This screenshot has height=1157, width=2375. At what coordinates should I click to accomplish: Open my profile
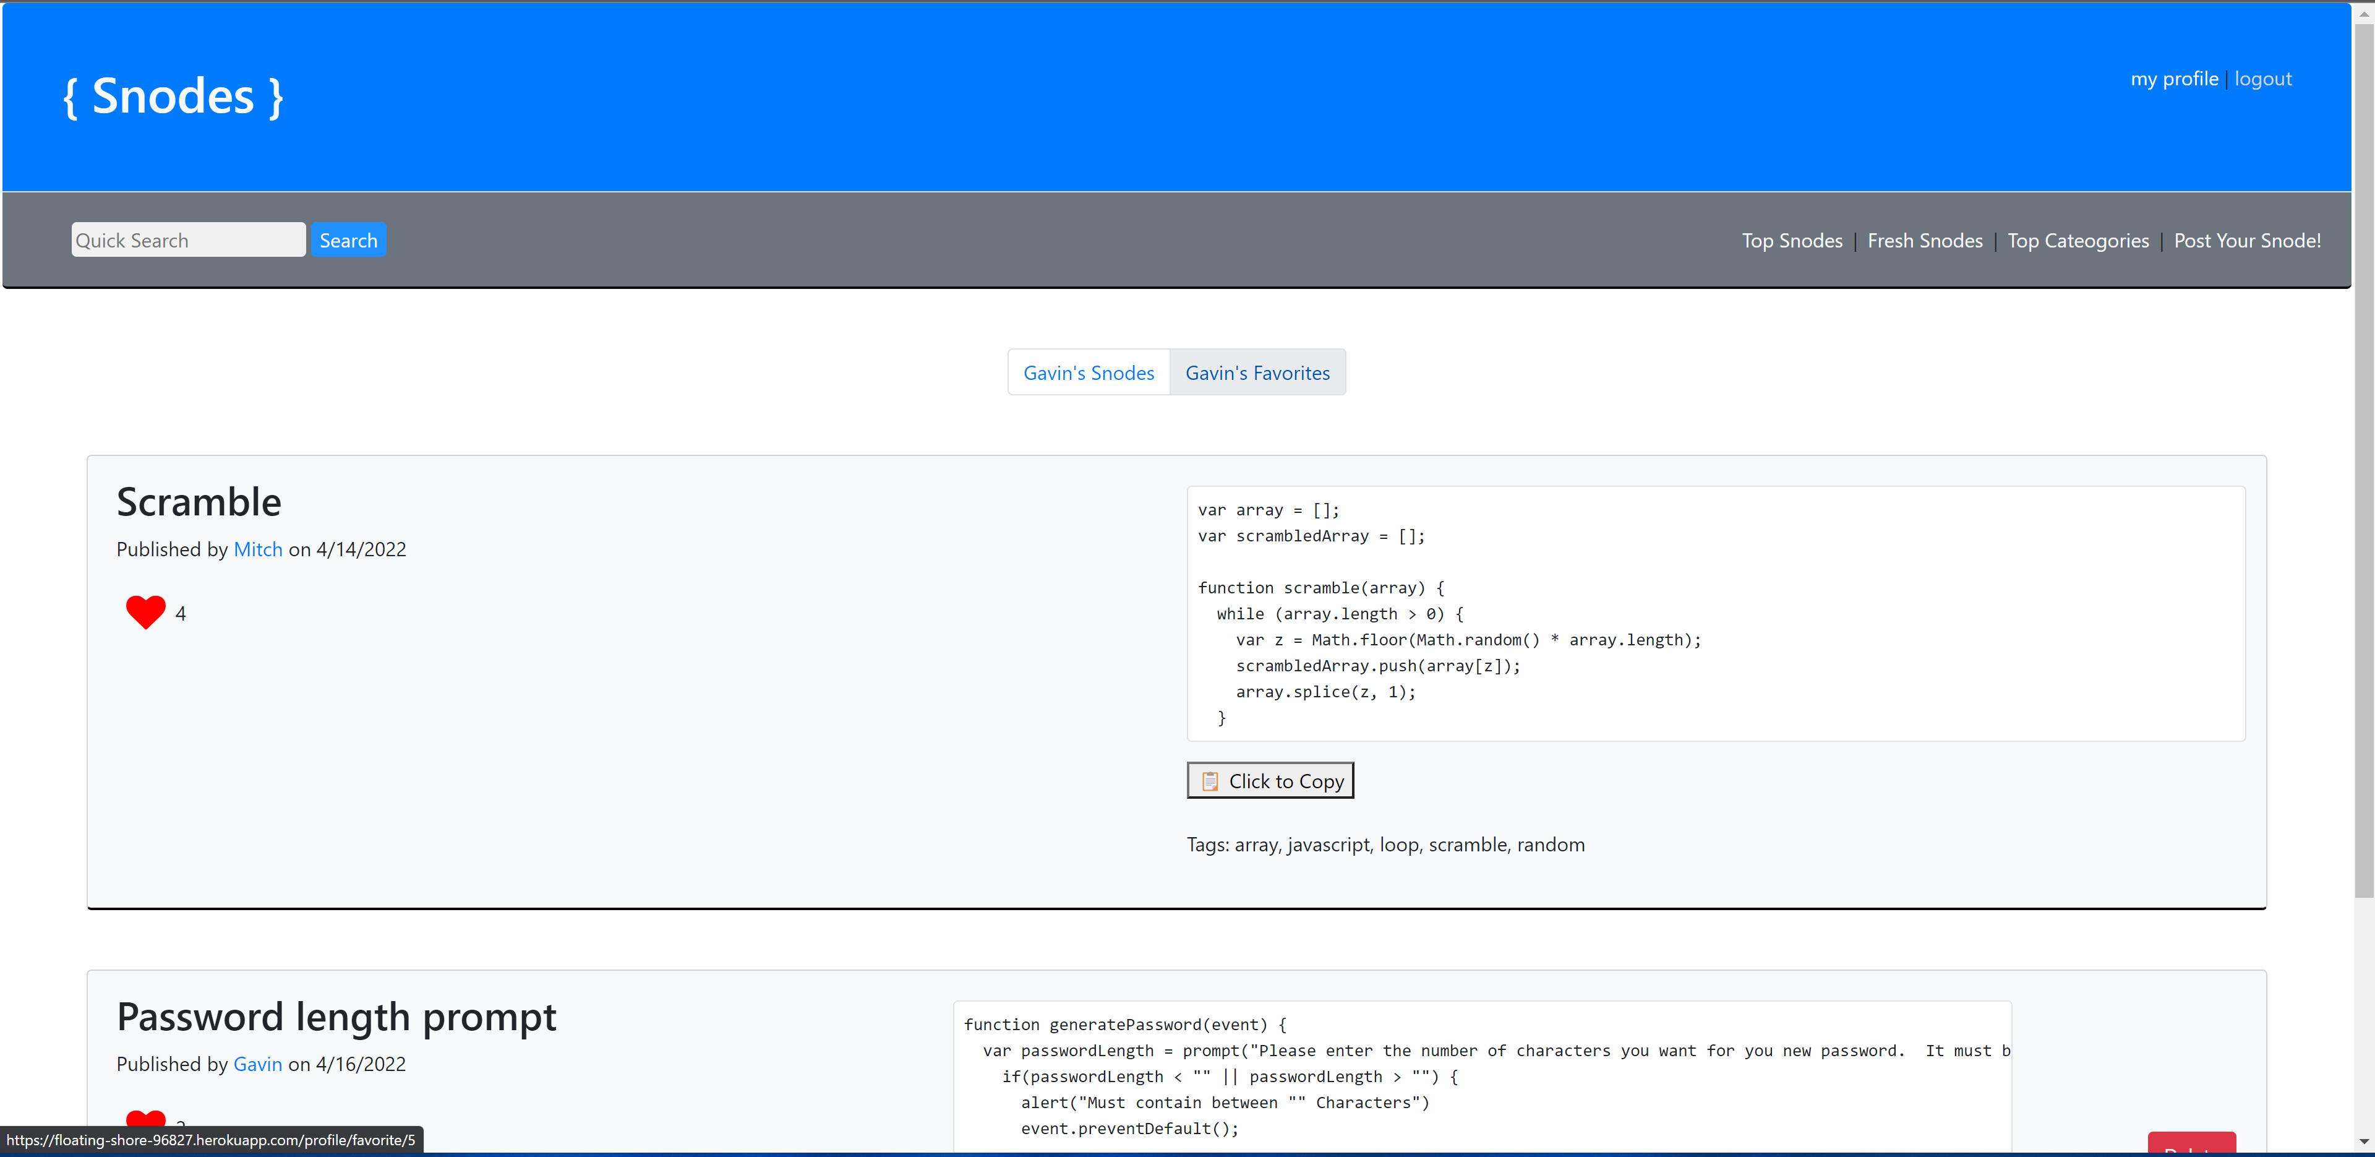(x=2175, y=77)
